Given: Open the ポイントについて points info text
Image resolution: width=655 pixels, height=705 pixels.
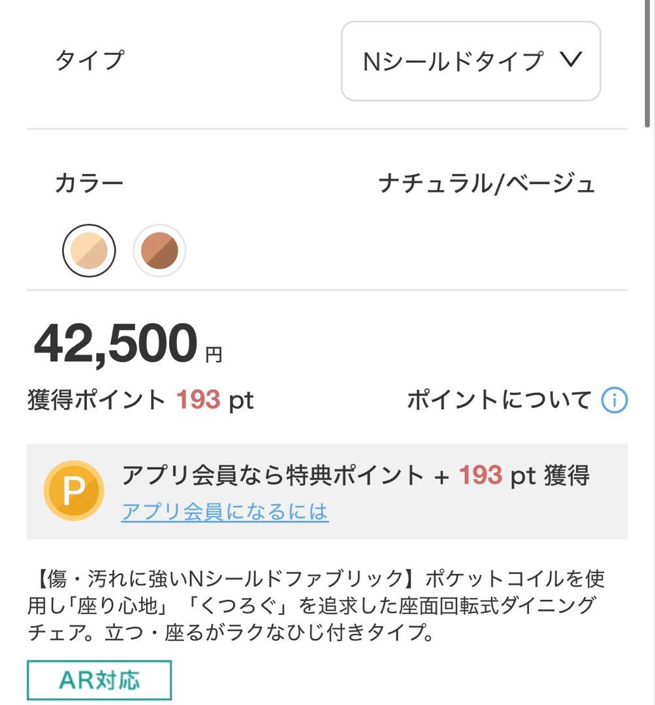Looking at the screenshot, I should (x=499, y=400).
